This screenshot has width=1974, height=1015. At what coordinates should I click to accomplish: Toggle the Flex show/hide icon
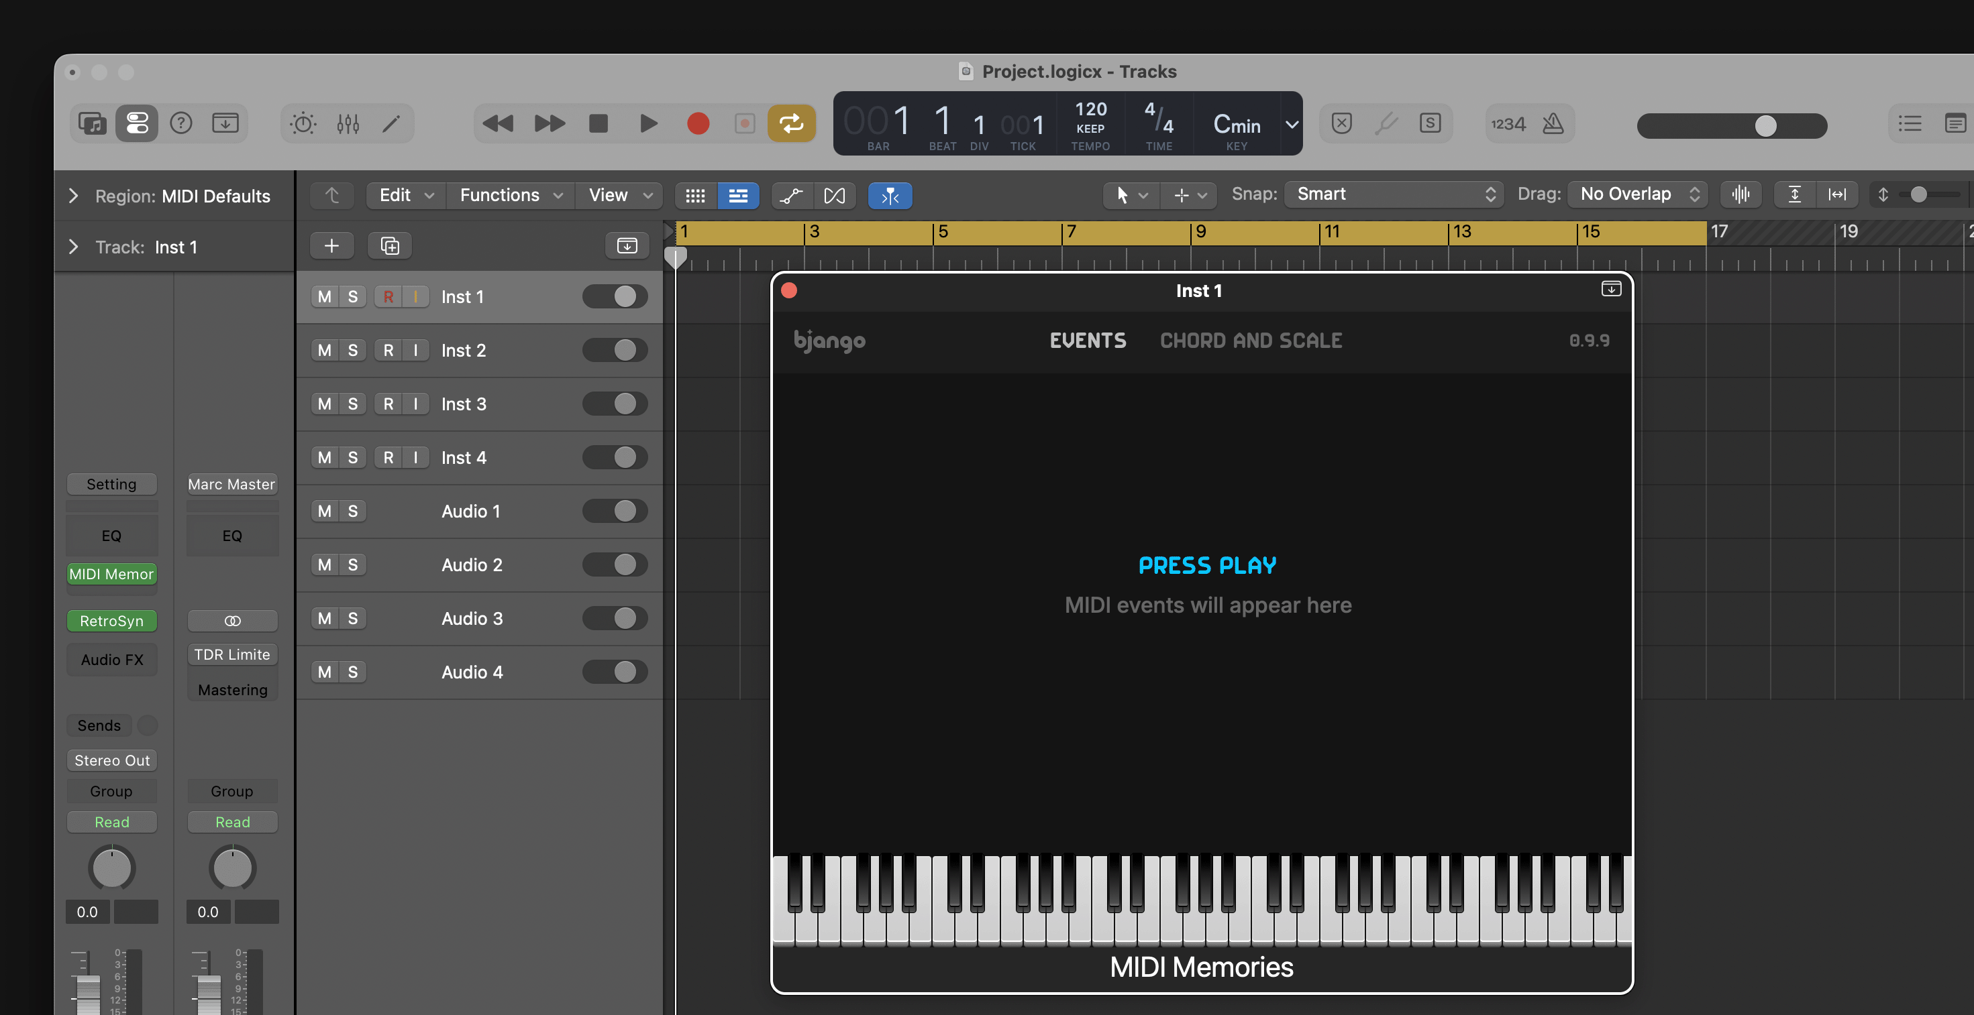(x=835, y=196)
